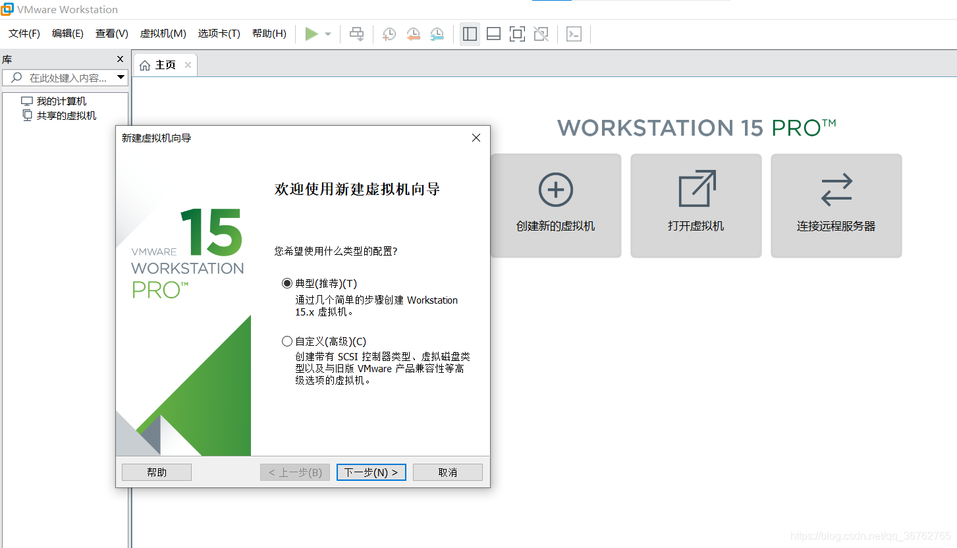Viewport: 957px width, 548px height.
Task: Toggle the thumbnail bar view icon
Action: [x=493, y=34]
